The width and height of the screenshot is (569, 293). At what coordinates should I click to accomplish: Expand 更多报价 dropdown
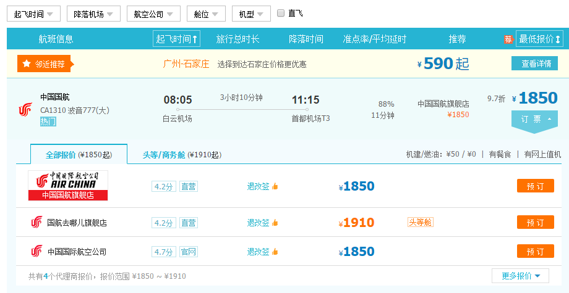coord(520,276)
